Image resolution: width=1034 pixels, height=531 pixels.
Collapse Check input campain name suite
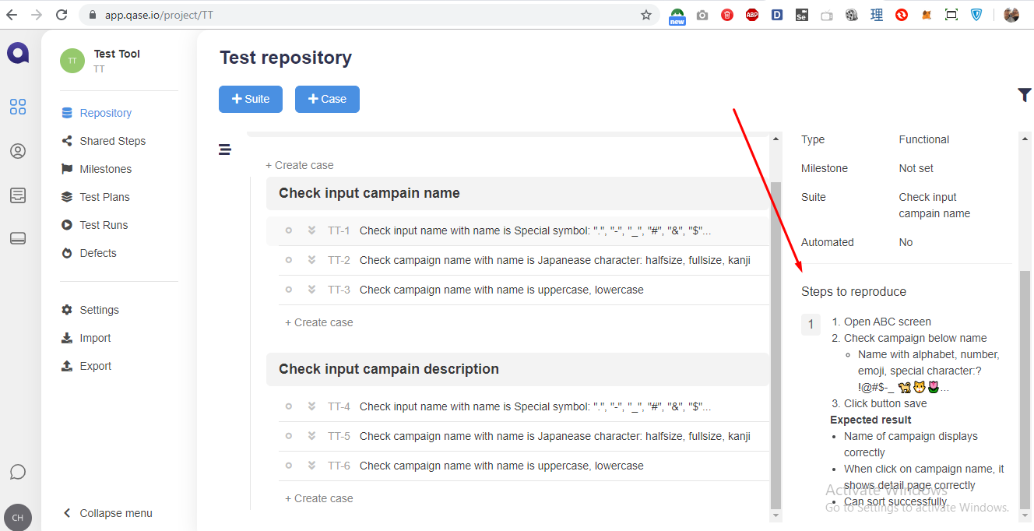pos(517,193)
